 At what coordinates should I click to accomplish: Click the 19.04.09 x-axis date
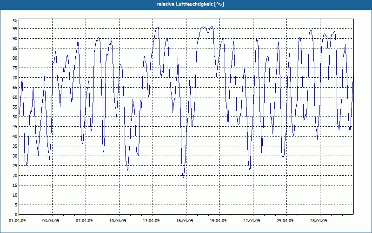[x=218, y=220]
